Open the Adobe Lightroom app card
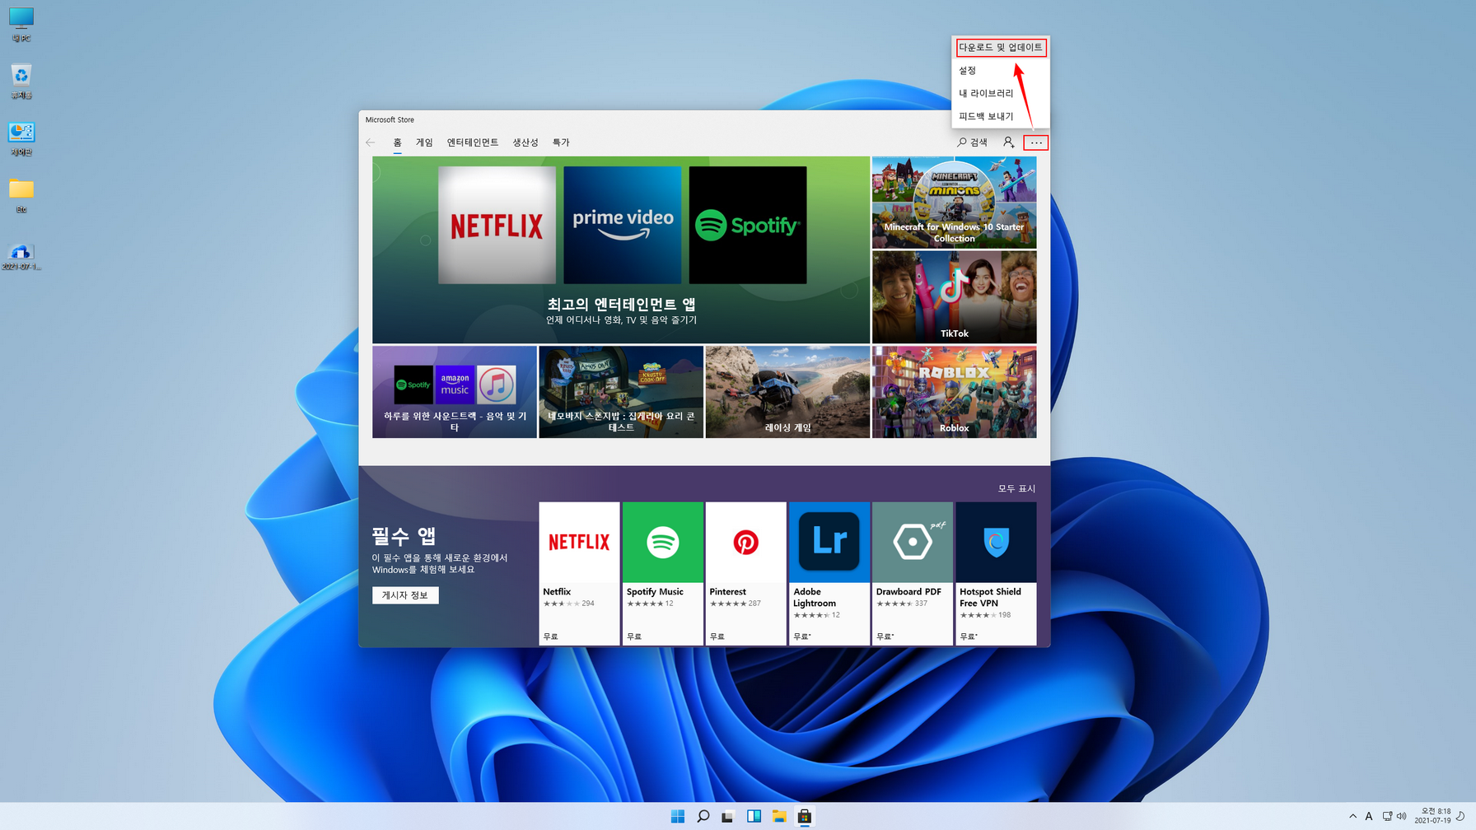The image size is (1476, 830). 829,574
